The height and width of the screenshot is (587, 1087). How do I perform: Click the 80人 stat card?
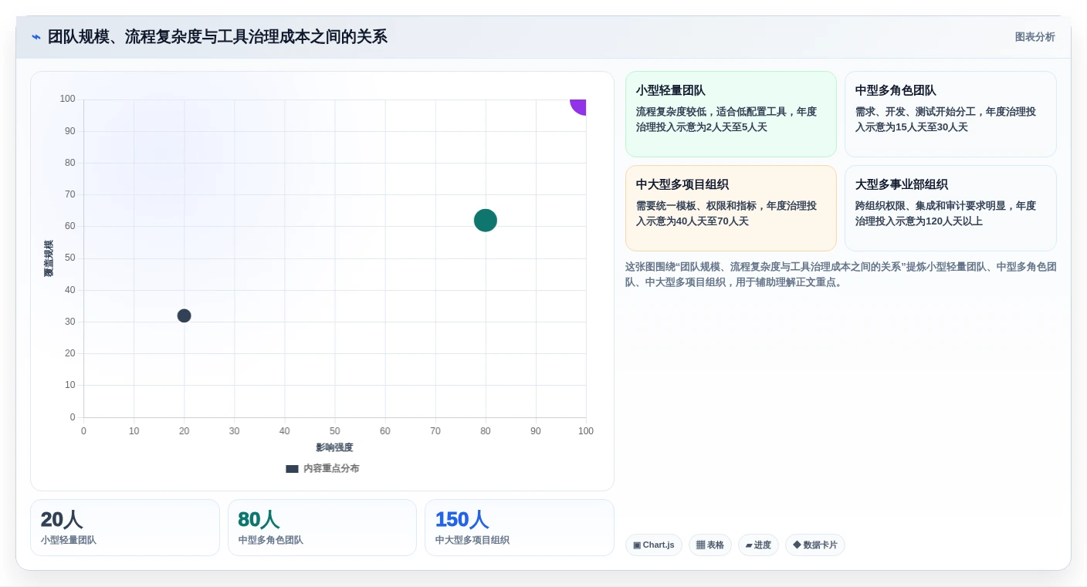(322, 528)
